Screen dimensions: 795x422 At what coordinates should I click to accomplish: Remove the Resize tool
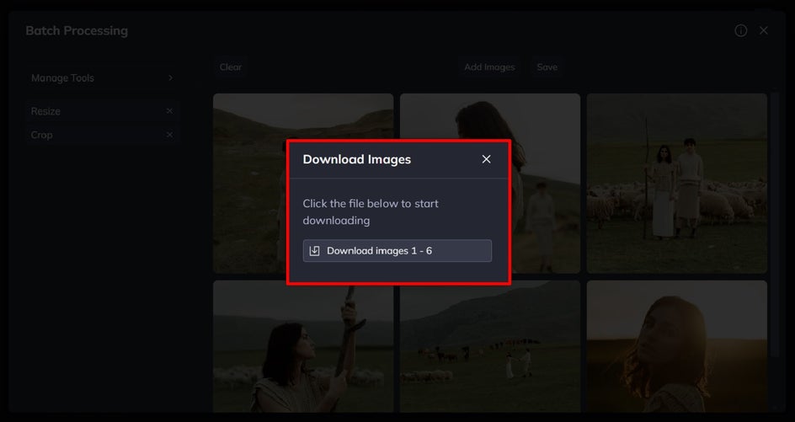click(x=169, y=111)
